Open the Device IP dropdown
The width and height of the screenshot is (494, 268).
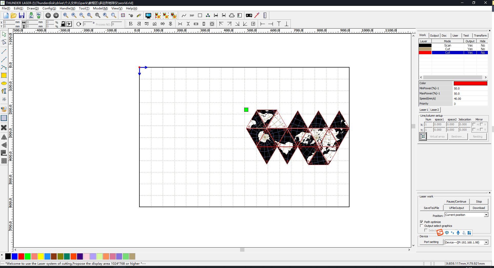(x=486, y=242)
